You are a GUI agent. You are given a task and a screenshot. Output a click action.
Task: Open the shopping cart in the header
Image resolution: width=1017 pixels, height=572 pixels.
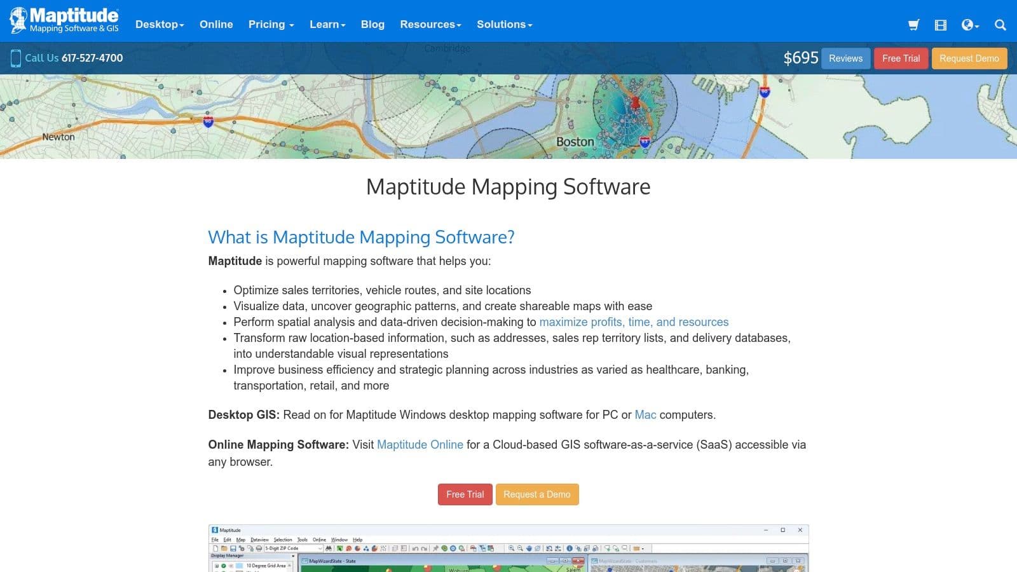(913, 25)
